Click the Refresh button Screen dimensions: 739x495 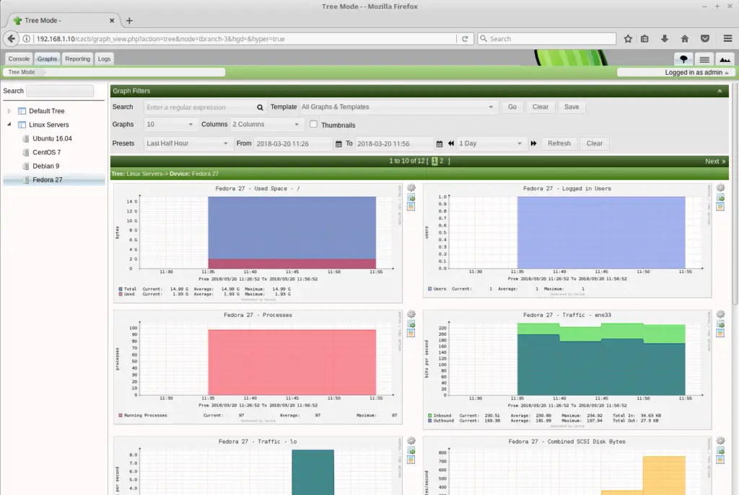coord(559,143)
